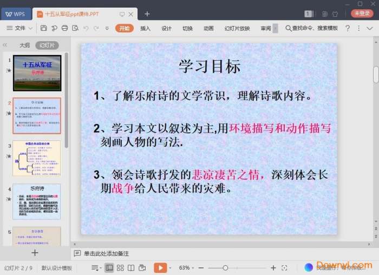Click the skin shirt icon in title bar

click(335, 14)
